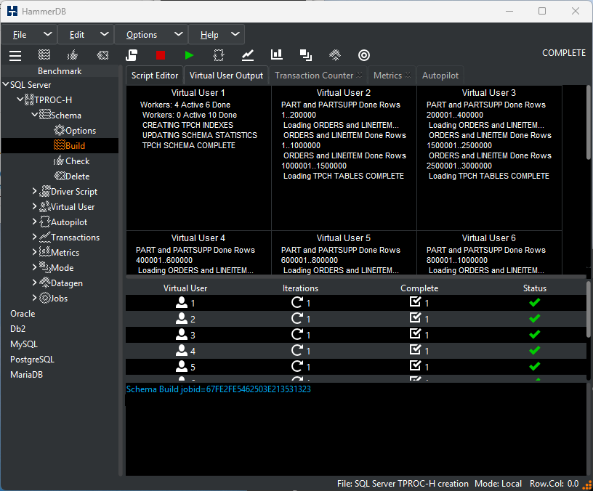
Task: Click the user icon for Virtual User 1
Action: (182, 302)
